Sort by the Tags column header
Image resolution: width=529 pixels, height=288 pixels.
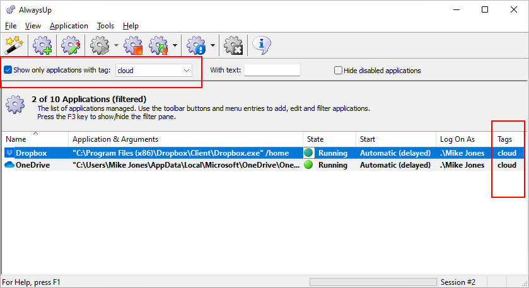[x=509, y=139]
